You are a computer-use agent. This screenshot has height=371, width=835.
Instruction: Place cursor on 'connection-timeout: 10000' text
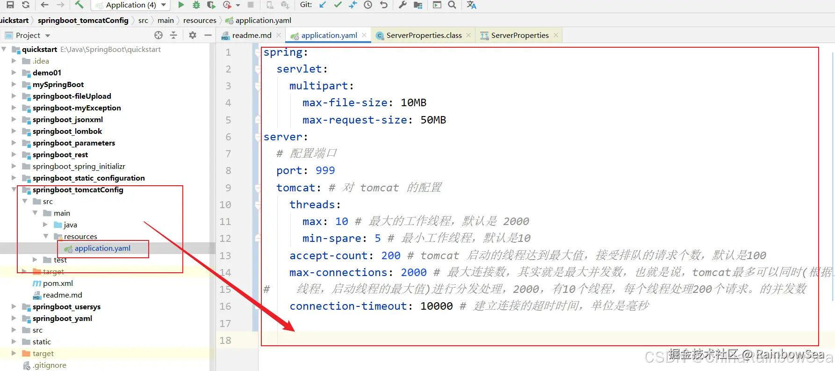click(x=371, y=306)
